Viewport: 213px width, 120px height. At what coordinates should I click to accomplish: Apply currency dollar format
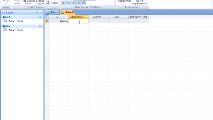pyautogui.click(x=64, y=3)
